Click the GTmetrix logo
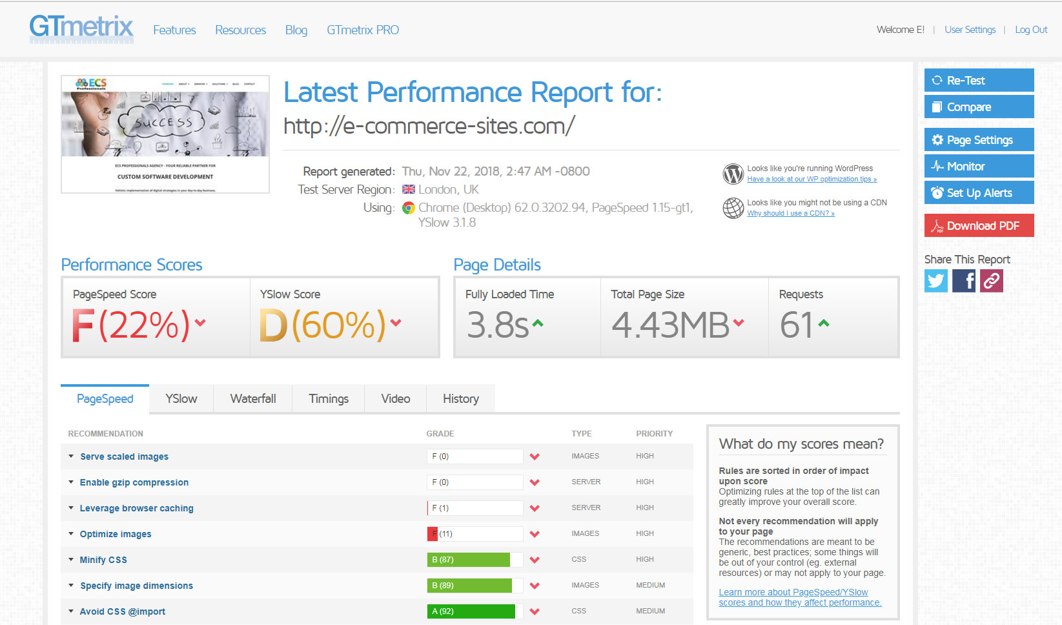The height and width of the screenshot is (625, 1062). pos(81,29)
